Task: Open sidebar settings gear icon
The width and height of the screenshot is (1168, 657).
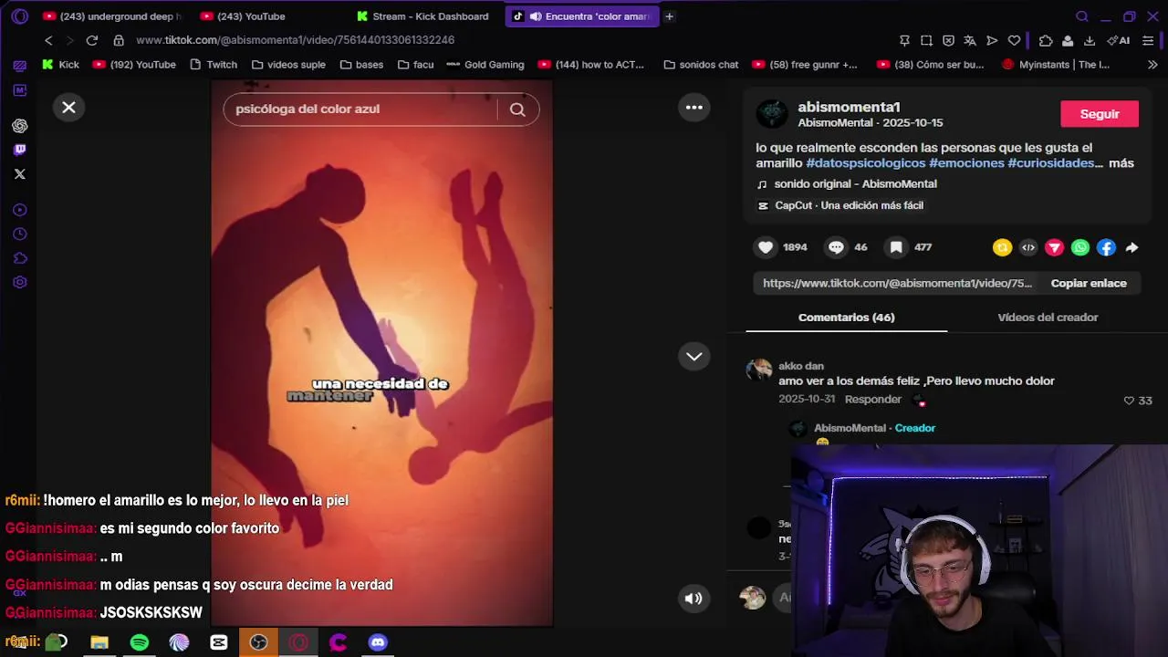Action: click(20, 282)
